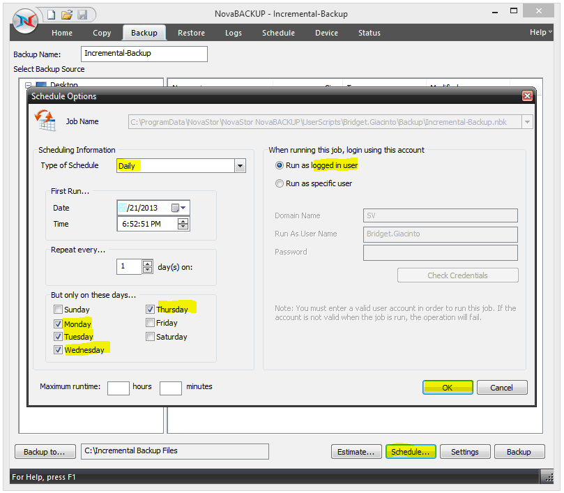
Task: Check the Friday checkbox
Action: pyautogui.click(x=150, y=322)
